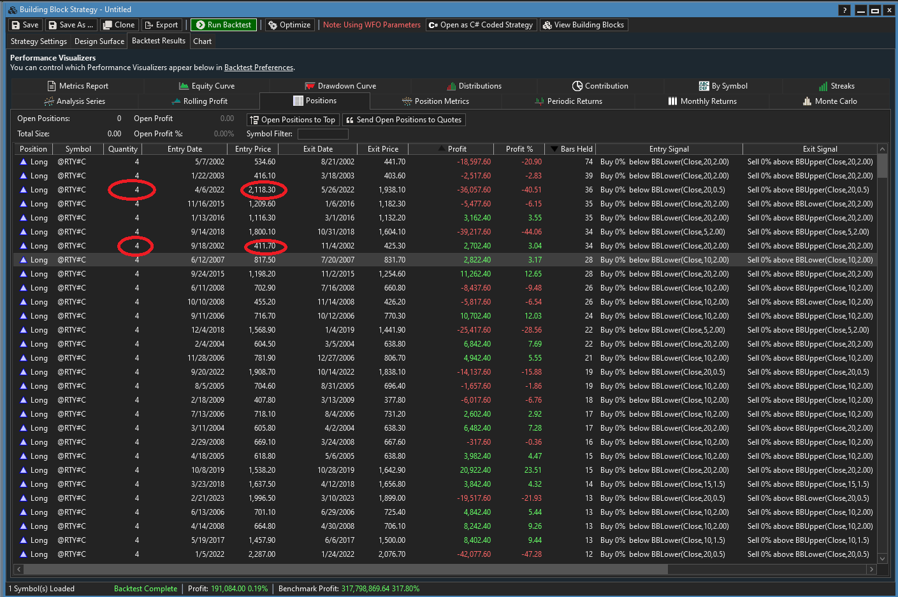The image size is (898, 597).
Task: Sort table by Bars Held column
Action: (x=576, y=149)
